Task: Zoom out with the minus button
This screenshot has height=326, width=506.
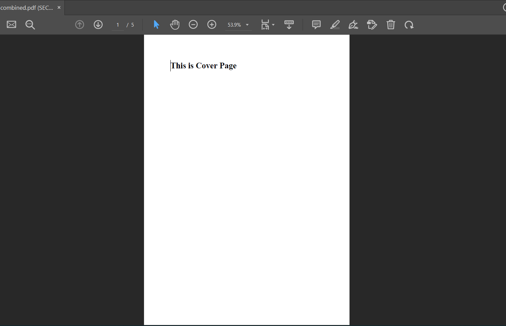Action: tap(193, 25)
